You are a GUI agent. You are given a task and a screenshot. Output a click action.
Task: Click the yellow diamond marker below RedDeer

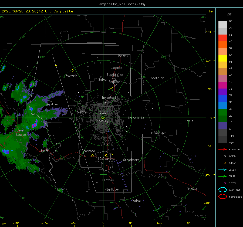click(111, 87)
